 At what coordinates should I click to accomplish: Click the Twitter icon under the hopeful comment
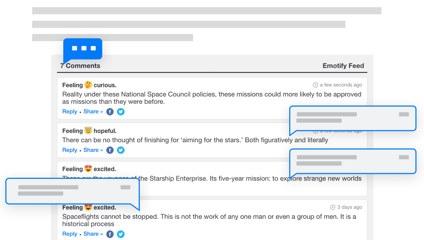[x=121, y=150]
